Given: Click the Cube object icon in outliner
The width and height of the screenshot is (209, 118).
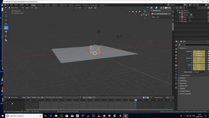Looking at the screenshot, I should [182, 17].
